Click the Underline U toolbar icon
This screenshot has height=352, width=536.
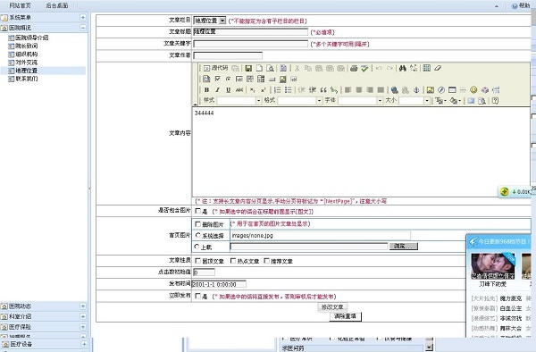(229, 90)
